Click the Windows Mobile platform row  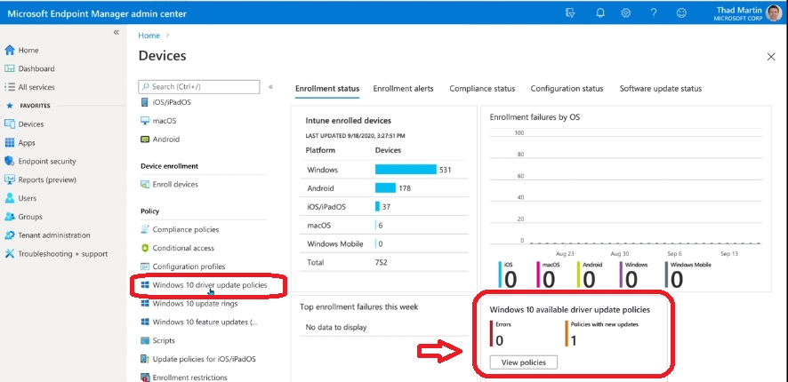tap(384, 244)
